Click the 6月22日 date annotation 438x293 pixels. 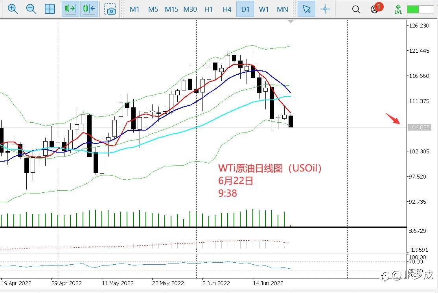click(x=236, y=181)
